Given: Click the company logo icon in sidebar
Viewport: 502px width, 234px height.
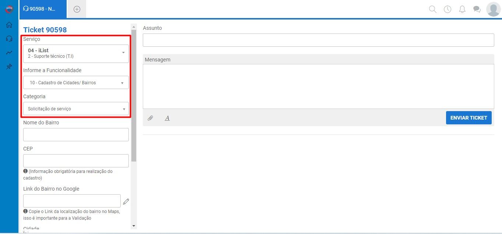Looking at the screenshot, I should 9,10.
